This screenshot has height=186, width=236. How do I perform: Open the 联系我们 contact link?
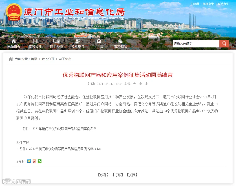click(223, 4)
